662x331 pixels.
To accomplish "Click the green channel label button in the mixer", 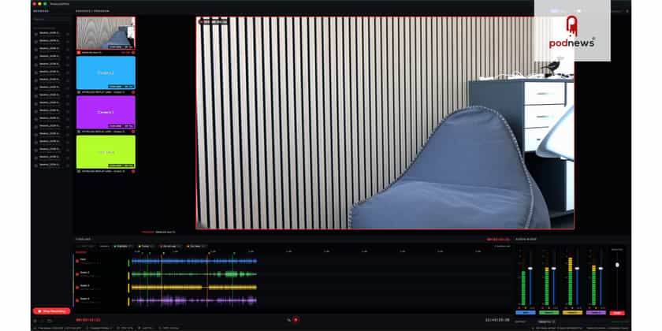I will coord(549,313).
